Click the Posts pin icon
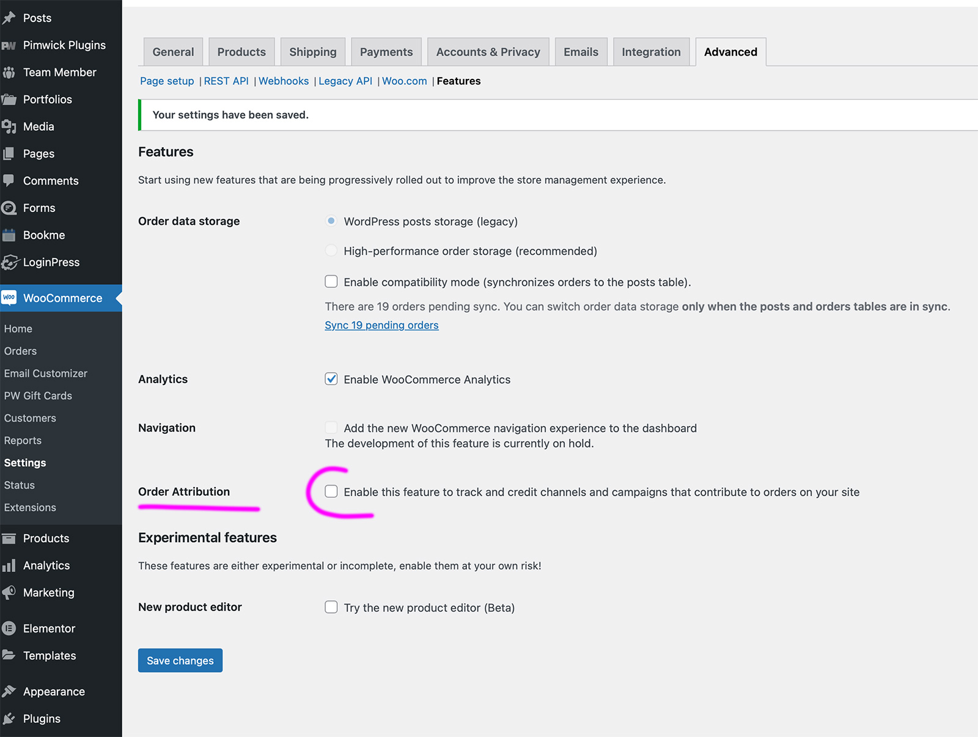 click(x=9, y=18)
